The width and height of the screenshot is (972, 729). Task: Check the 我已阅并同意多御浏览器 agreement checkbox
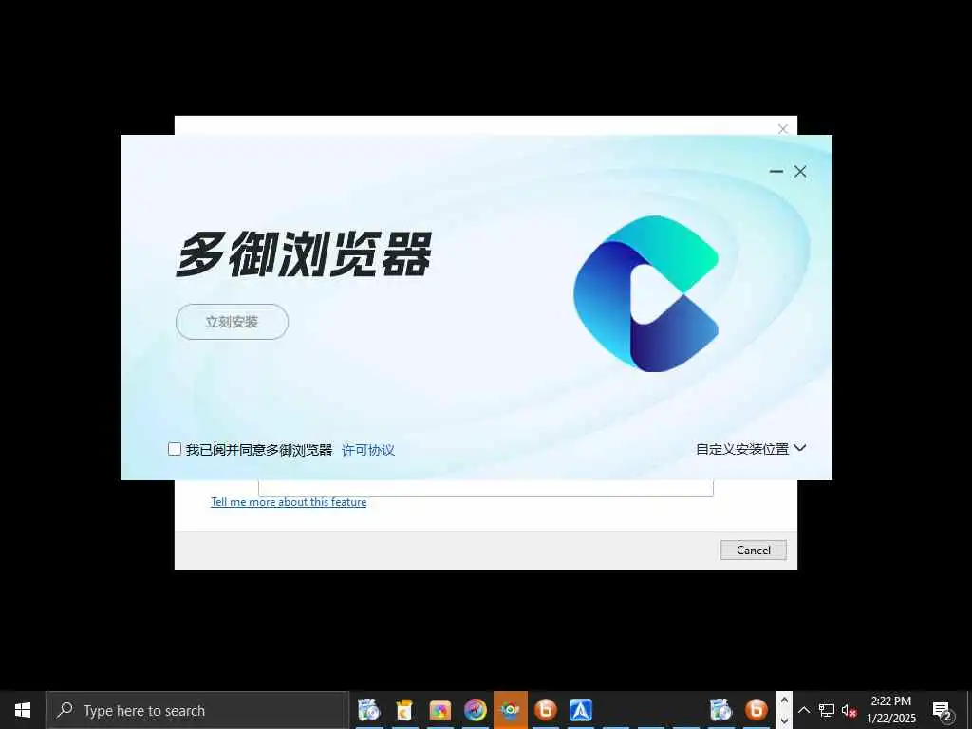coord(175,449)
